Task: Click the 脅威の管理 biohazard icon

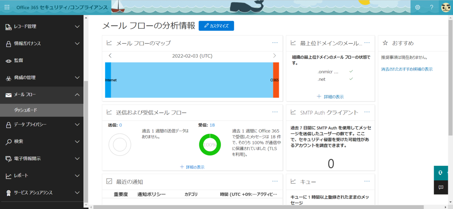Action: (x=8, y=78)
